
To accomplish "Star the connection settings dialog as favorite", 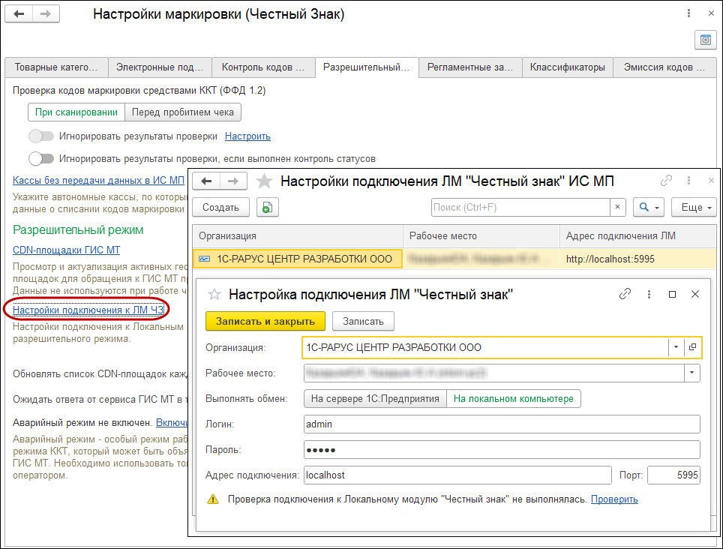I will [x=214, y=295].
